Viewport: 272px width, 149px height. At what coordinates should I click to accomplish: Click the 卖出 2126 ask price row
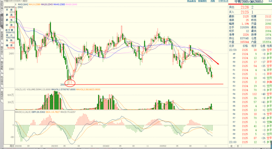pyautogui.click(x=250, y=7)
